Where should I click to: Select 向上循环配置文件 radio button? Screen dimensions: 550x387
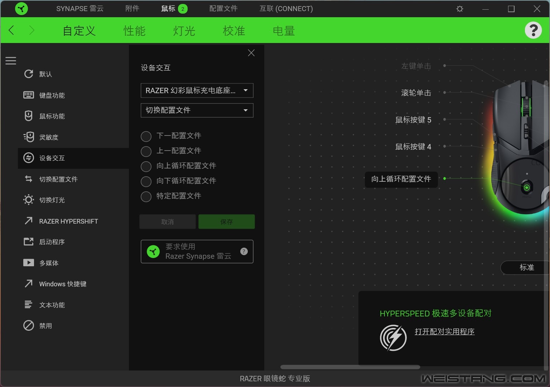click(146, 167)
